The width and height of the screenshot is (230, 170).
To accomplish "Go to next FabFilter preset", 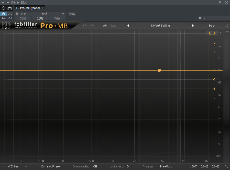I will click(193, 26).
